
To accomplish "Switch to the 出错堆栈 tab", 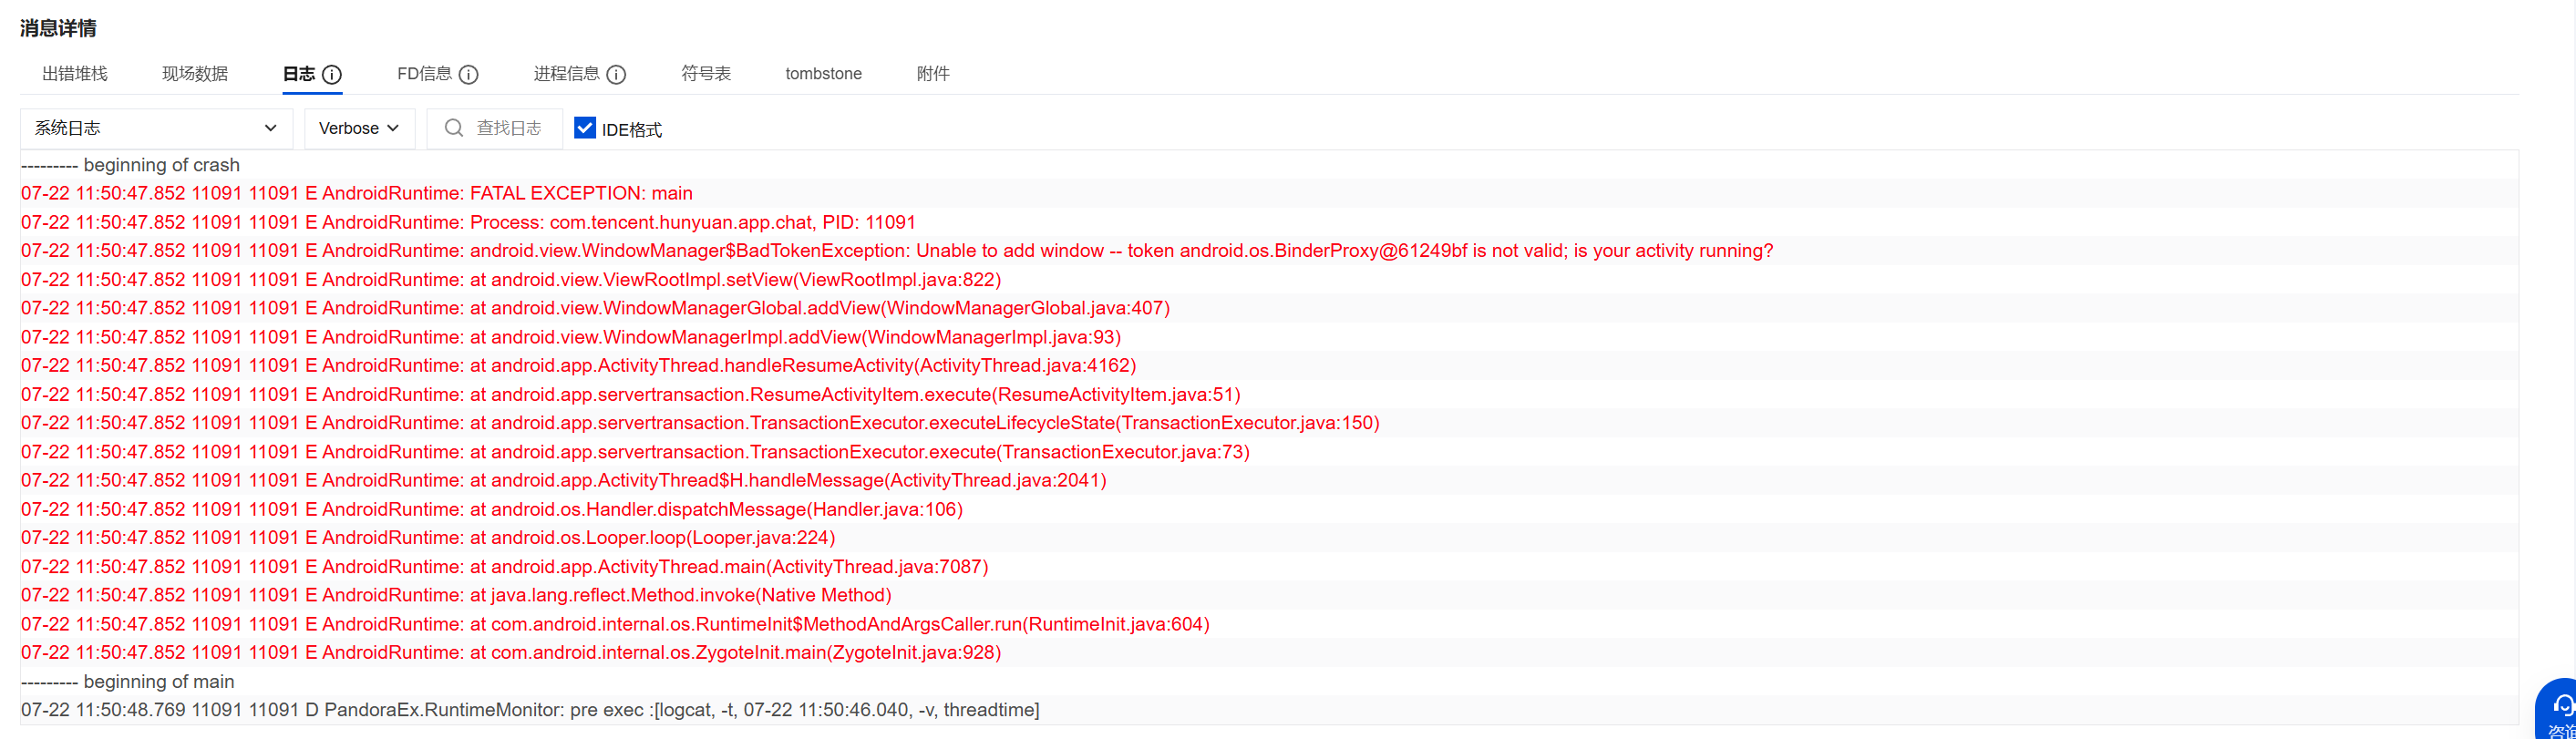I will (x=75, y=73).
